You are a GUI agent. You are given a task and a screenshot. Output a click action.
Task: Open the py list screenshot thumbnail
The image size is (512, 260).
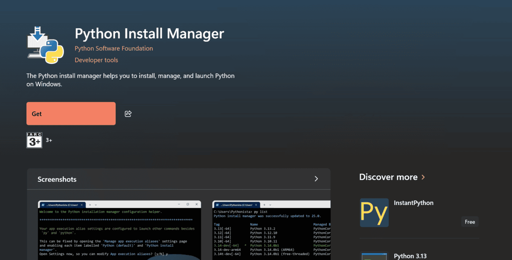pyautogui.click(x=271, y=230)
